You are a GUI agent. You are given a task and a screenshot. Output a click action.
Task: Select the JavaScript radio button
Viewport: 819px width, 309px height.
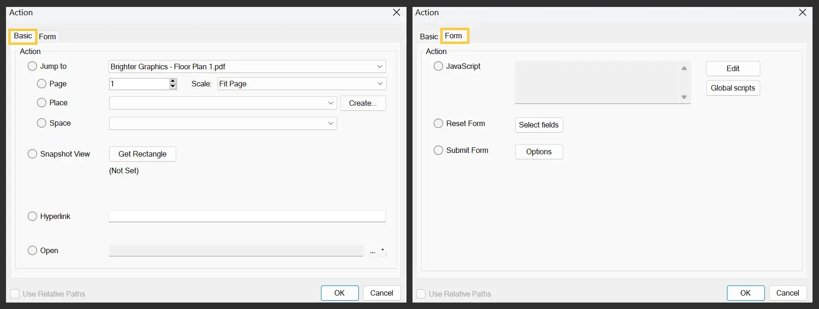tap(438, 66)
